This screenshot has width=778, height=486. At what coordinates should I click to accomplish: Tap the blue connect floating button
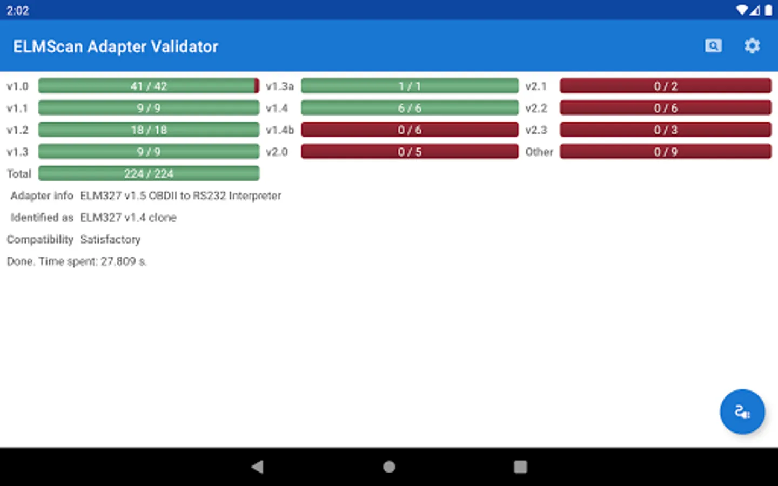tap(742, 411)
